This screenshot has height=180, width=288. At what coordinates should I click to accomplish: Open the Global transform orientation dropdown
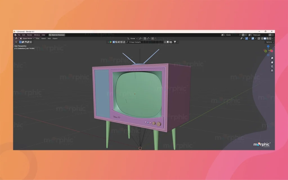[132, 39]
